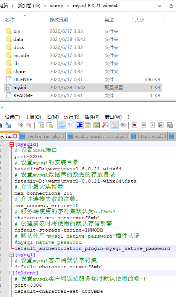The image size is (176, 297).
Task: Open the 窗口(W) menu
Action: (113, 117)
